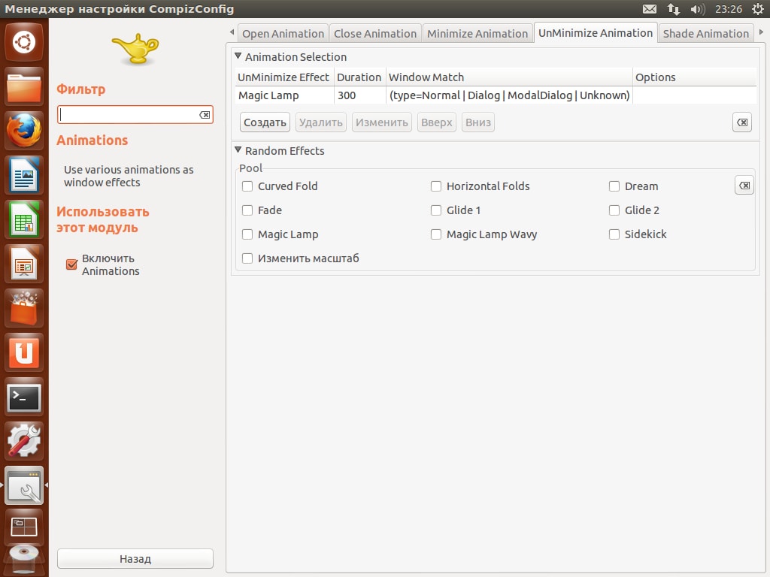Open the disc drive icon in the launcher
Viewport: 770px width, 577px height.
(x=23, y=559)
